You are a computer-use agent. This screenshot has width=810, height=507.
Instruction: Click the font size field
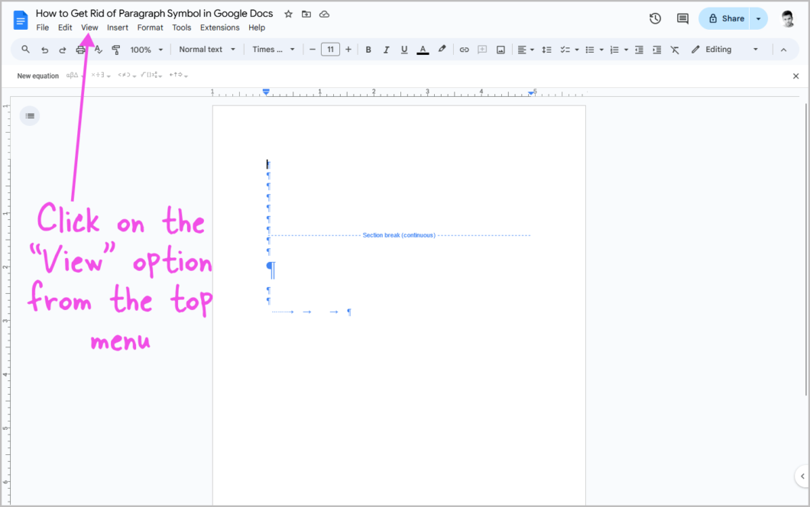(331, 50)
